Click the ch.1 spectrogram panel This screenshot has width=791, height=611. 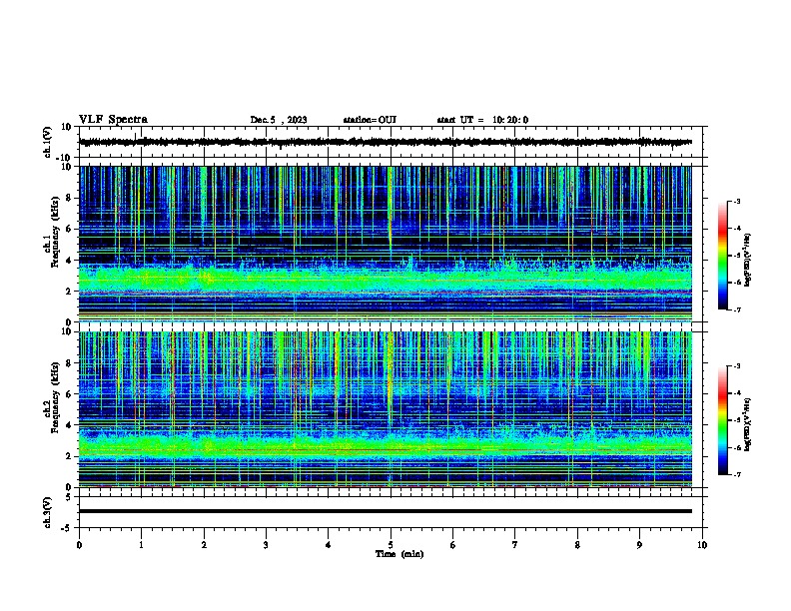coord(386,244)
